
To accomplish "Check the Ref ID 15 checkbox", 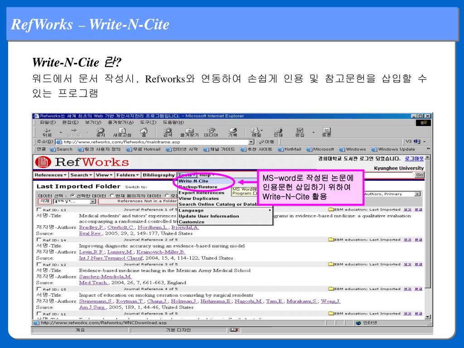I will (39, 289).
